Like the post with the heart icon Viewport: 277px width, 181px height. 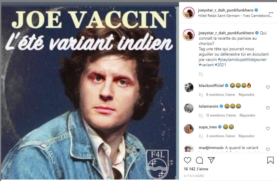pyautogui.click(x=188, y=160)
